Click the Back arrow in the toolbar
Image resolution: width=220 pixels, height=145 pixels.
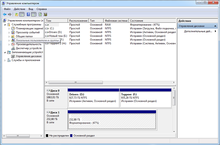[5, 14]
